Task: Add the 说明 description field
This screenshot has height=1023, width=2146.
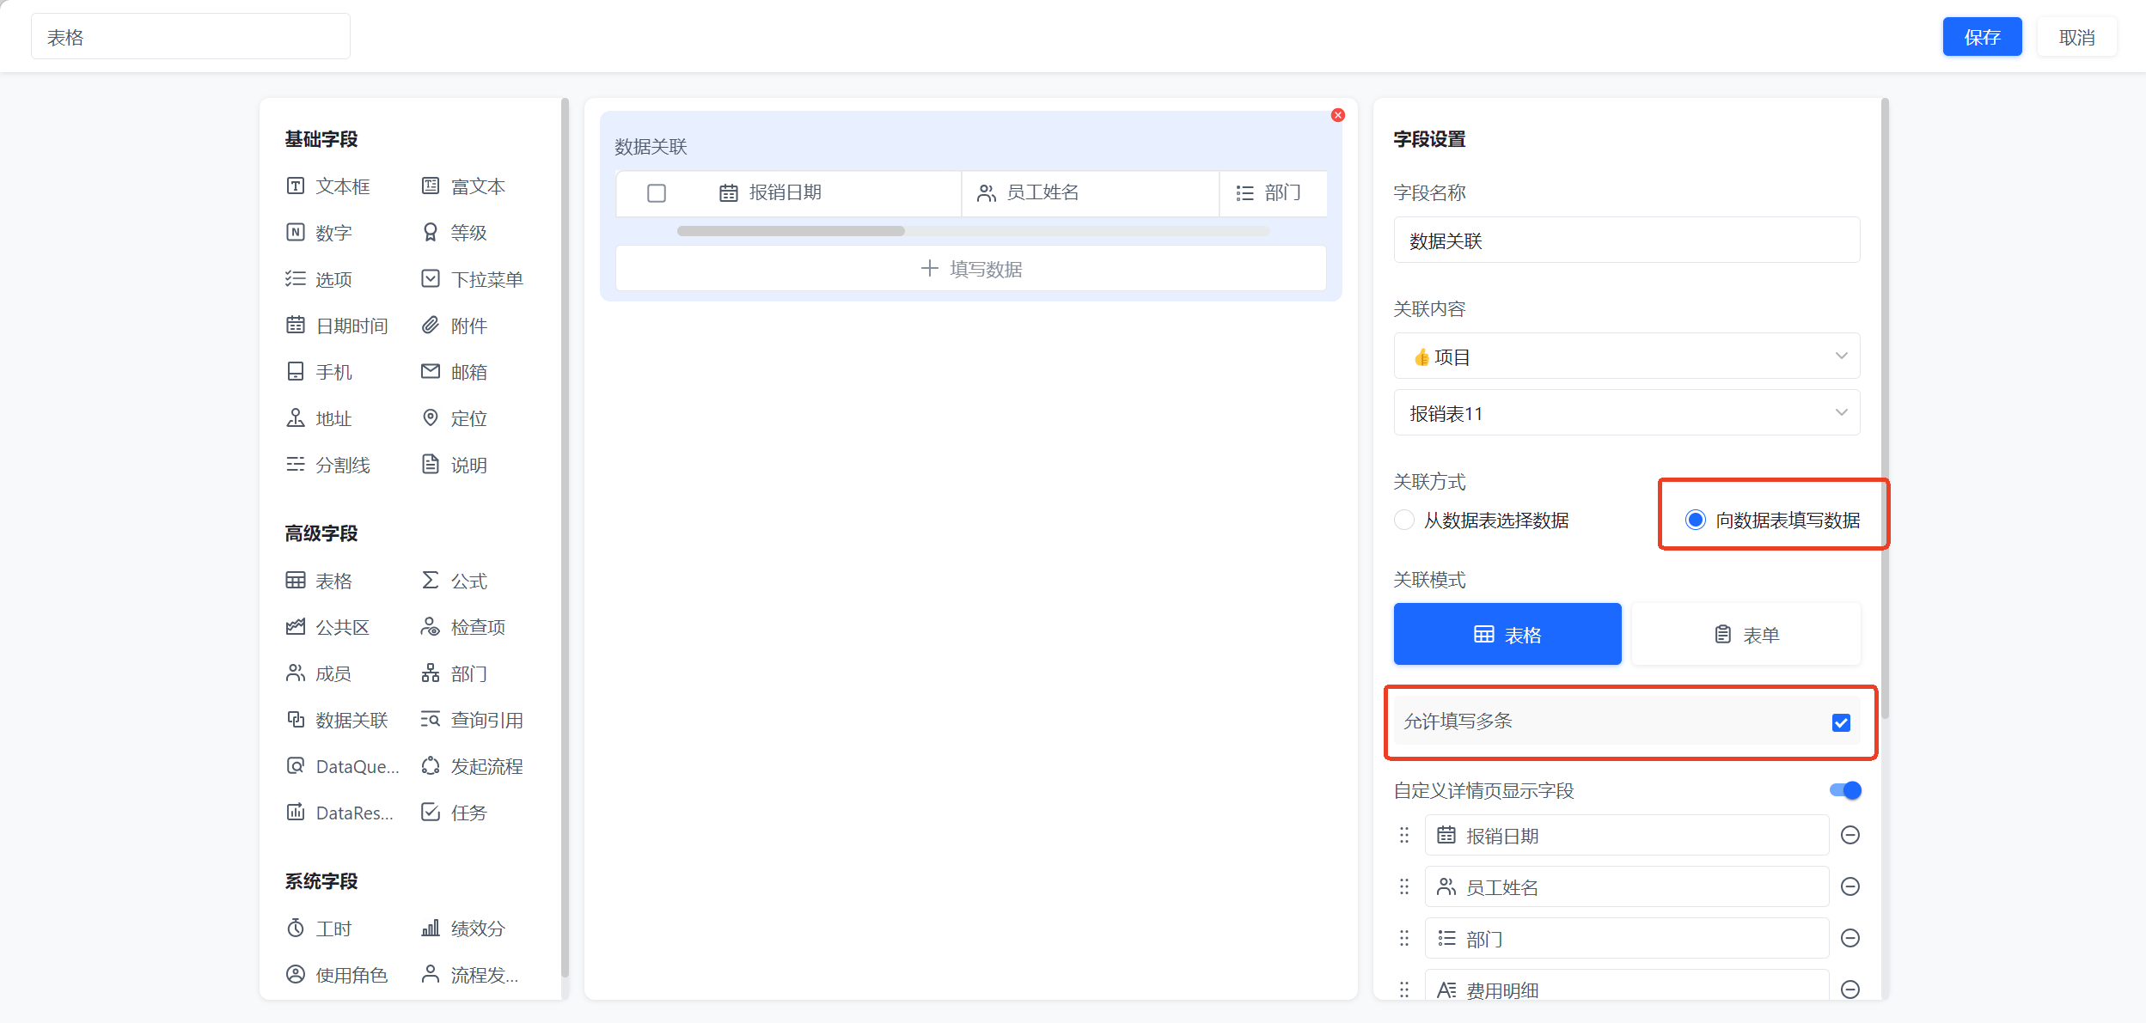Action: [454, 465]
